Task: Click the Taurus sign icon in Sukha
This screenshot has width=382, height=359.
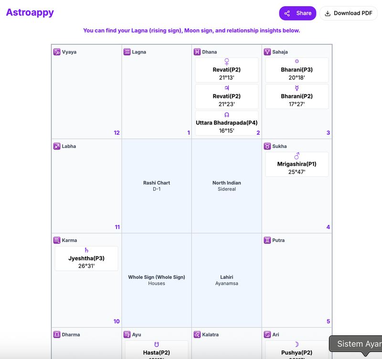Action: [x=267, y=146]
